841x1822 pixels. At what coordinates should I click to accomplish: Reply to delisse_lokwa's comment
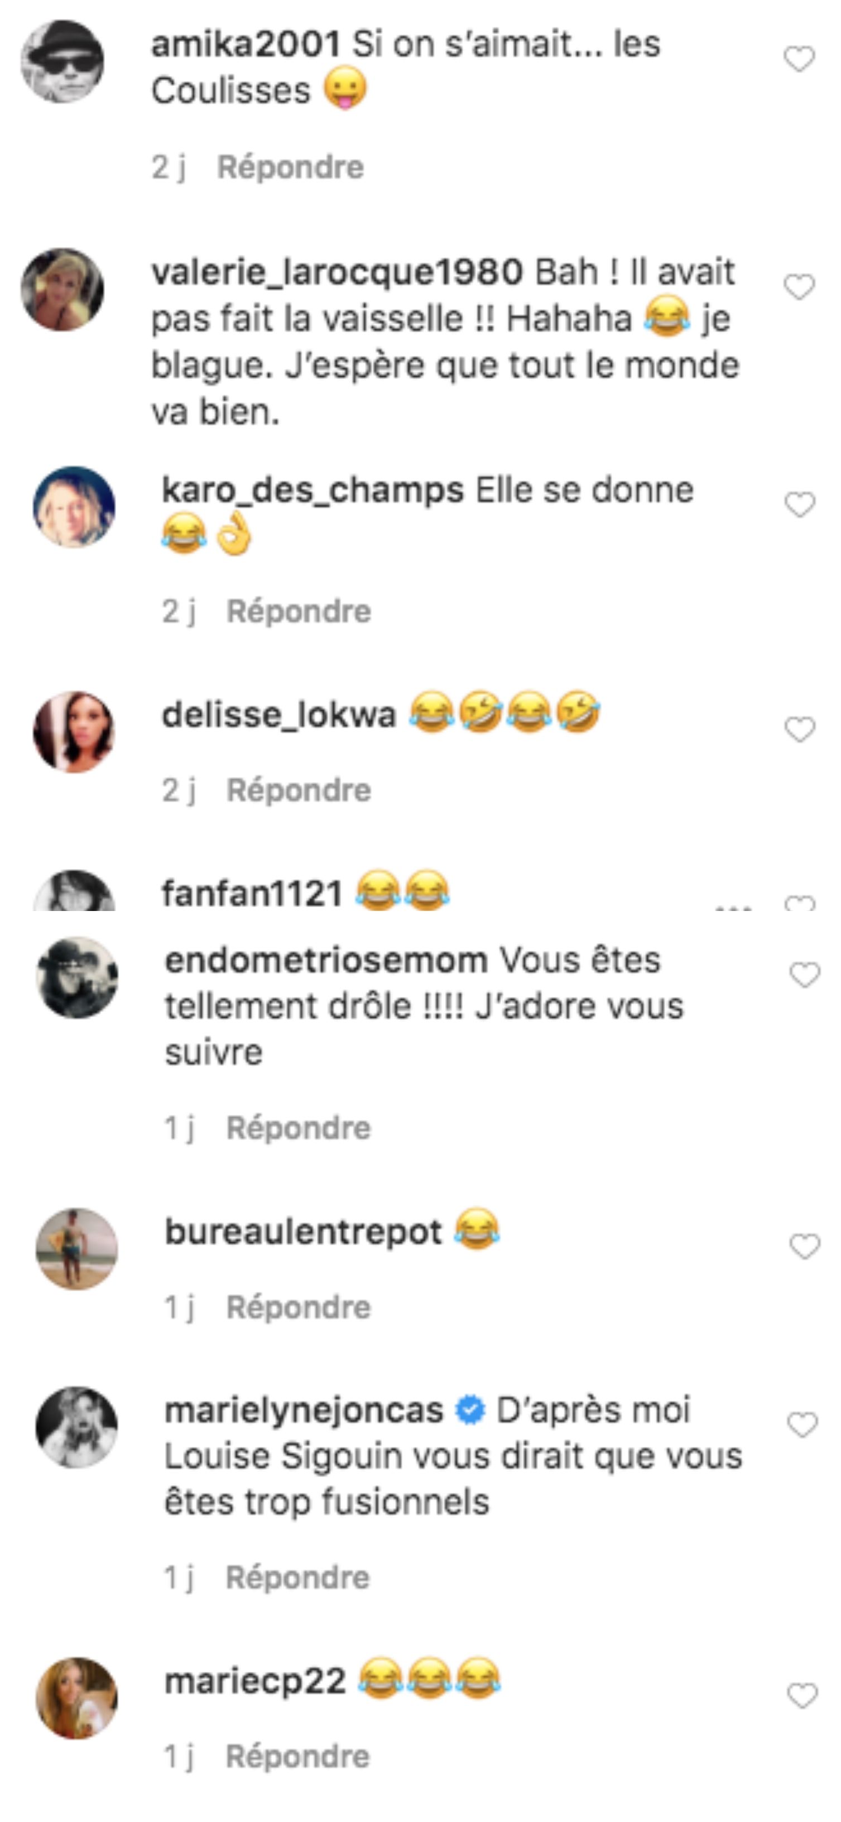click(299, 790)
